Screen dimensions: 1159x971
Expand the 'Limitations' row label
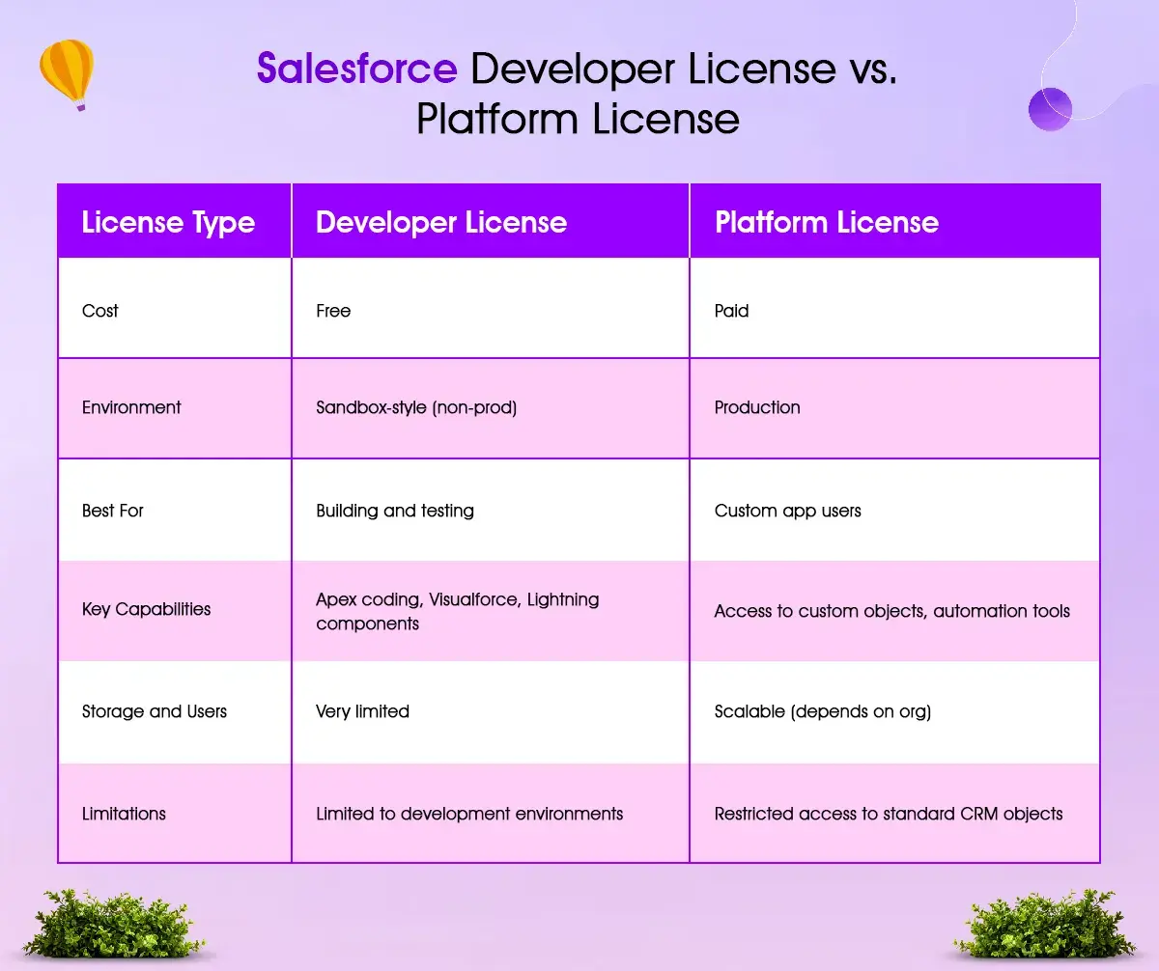click(123, 814)
